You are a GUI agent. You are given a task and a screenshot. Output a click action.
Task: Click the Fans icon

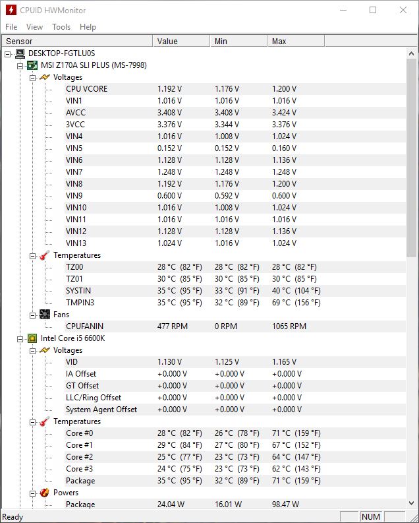(x=45, y=315)
